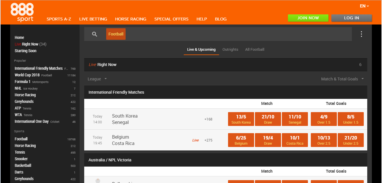Bet on South Korea at 13/5
The width and height of the screenshot is (382, 183).
point(241,119)
